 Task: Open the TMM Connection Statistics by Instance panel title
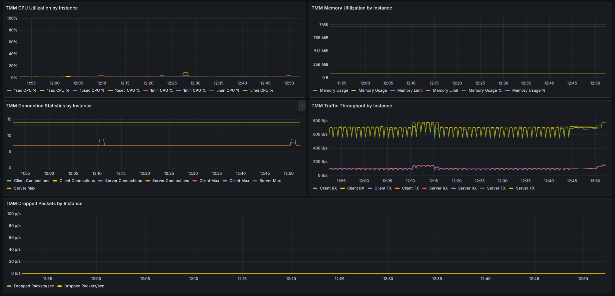click(49, 106)
